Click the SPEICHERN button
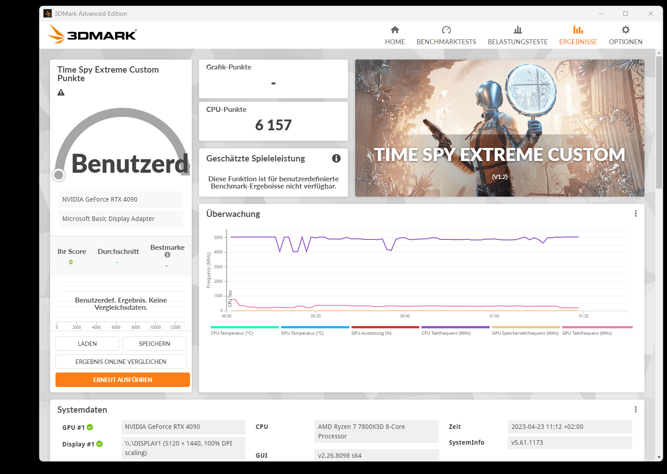This screenshot has height=474, width=667. pyautogui.click(x=154, y=344)
